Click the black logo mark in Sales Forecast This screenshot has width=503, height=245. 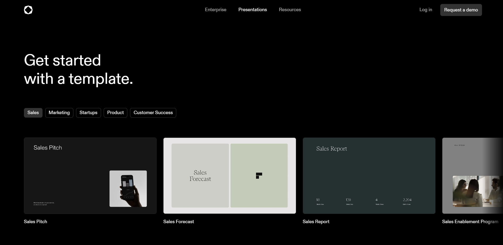tap(259, 176)
